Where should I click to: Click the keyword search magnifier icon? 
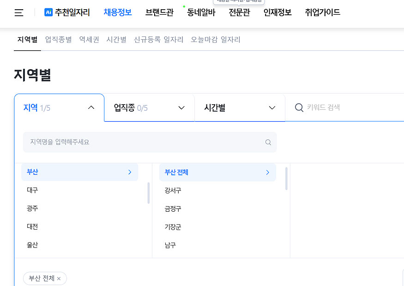(x=299, y=107)
